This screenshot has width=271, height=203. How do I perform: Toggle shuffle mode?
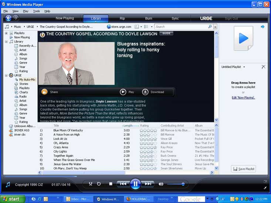[x=91, y=184]
